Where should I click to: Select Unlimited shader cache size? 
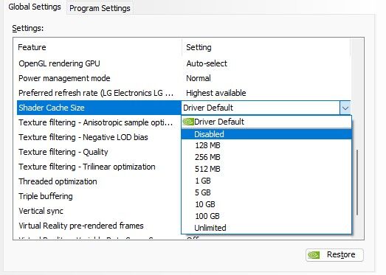click(x=266, y=228)
